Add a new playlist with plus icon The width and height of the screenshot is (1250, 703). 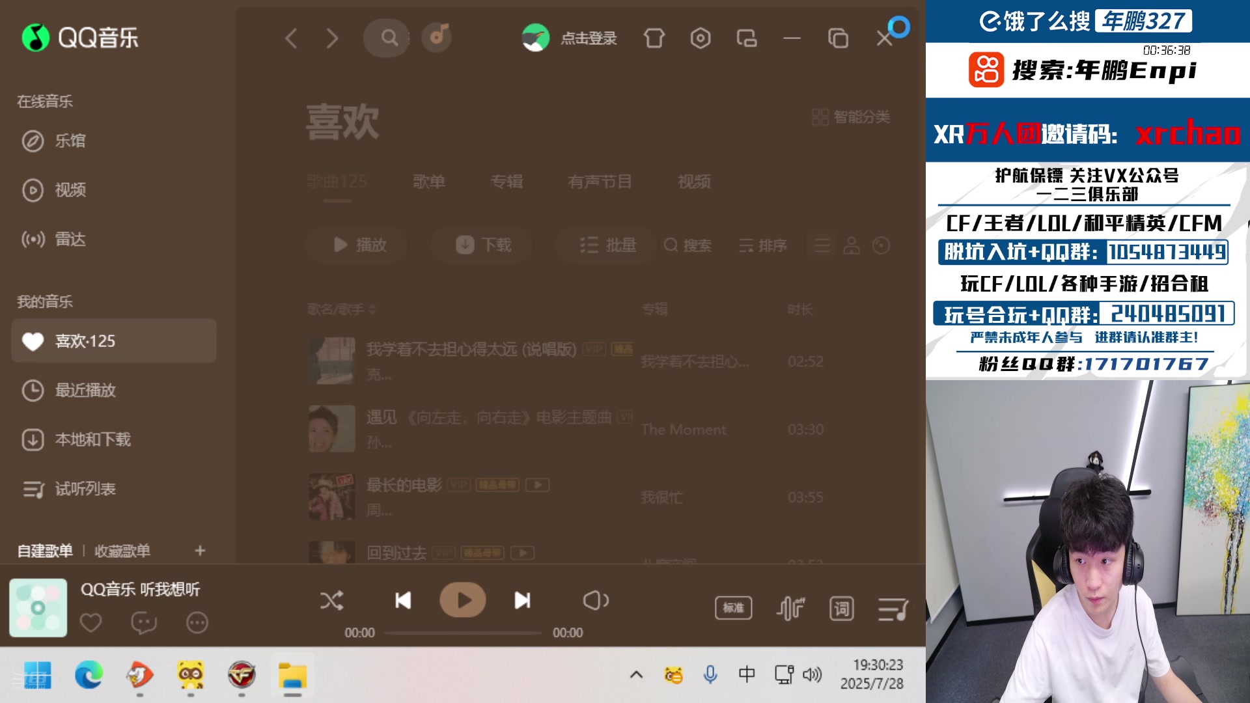pyautogui.click(x=200, y=551)
